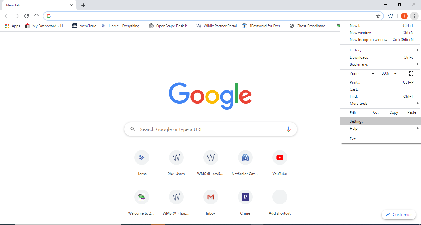Go to the Home page icon

tap(36, 16)
